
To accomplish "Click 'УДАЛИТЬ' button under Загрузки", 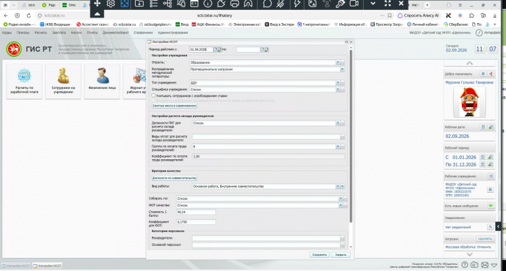I will point(485,239).
